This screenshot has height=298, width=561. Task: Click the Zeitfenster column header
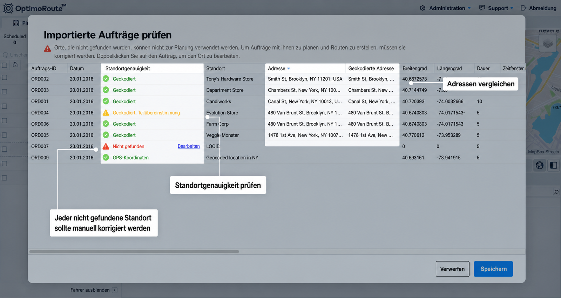[513, 68]
